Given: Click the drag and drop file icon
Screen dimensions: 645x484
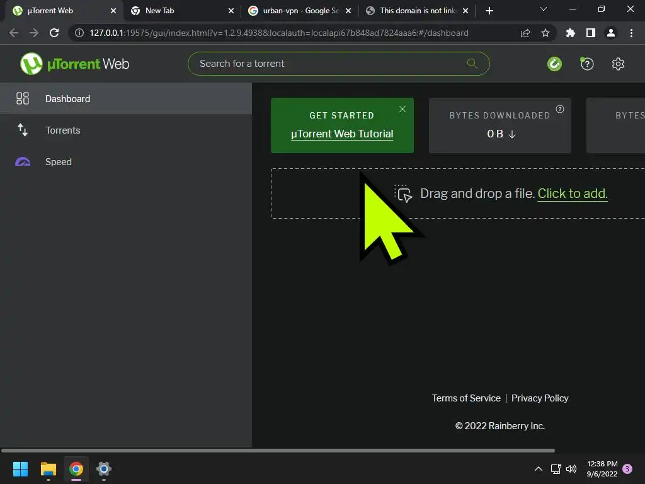Looking at the screenshot, I should 403,193.
